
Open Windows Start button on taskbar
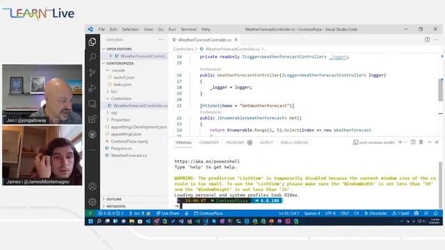(x=90, y=222)
